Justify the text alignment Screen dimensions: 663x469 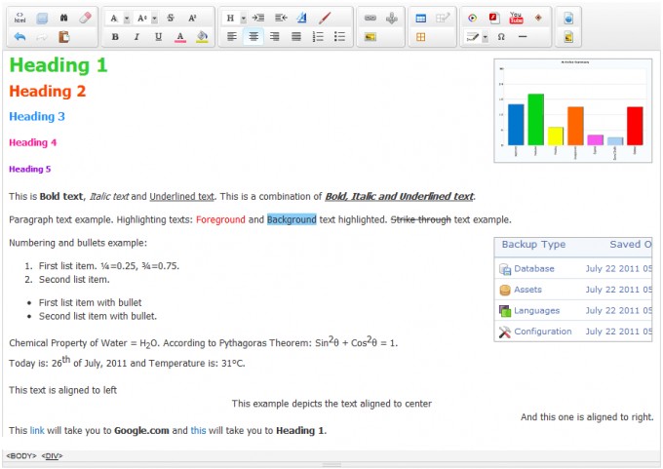[x=296, y=37]
